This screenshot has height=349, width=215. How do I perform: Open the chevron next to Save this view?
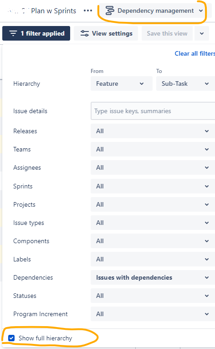pyautogui.click(x=202, y=33)
